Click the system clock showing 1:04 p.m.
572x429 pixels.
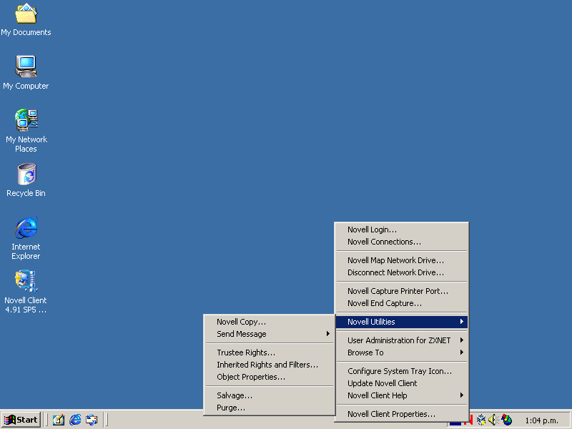(x=542, y=420)
